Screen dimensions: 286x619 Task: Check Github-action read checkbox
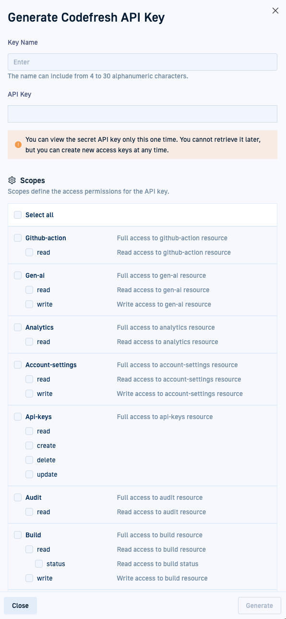[x=29, y=252]
